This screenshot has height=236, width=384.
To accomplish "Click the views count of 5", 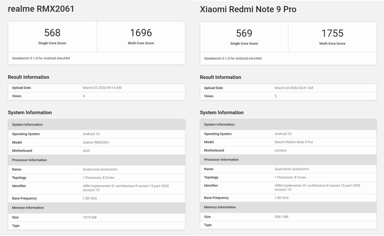I will (276, 96).
